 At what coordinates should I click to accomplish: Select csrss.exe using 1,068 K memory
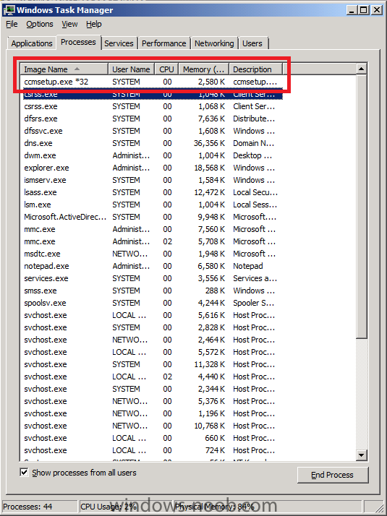coord(151,106)
